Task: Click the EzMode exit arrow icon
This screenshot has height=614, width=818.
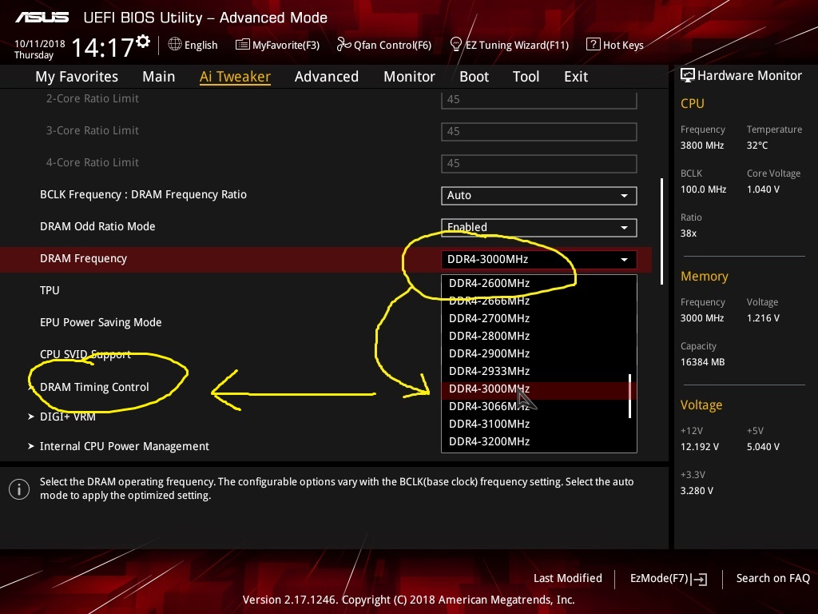Action: (700, 579)
